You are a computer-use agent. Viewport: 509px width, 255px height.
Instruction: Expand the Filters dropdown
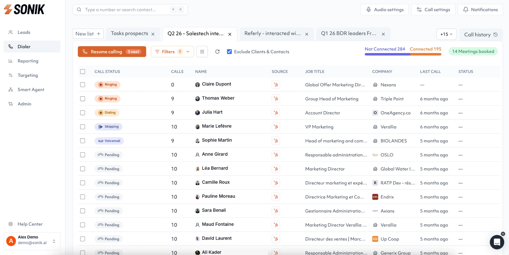172,52
